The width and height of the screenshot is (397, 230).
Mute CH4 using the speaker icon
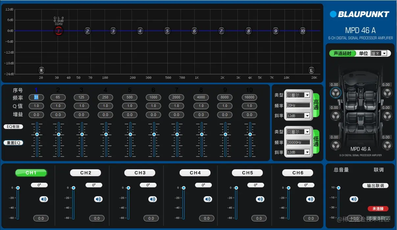point(208,199)
